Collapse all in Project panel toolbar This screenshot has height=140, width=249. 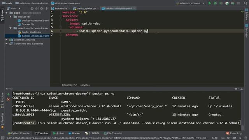(36, 9)
